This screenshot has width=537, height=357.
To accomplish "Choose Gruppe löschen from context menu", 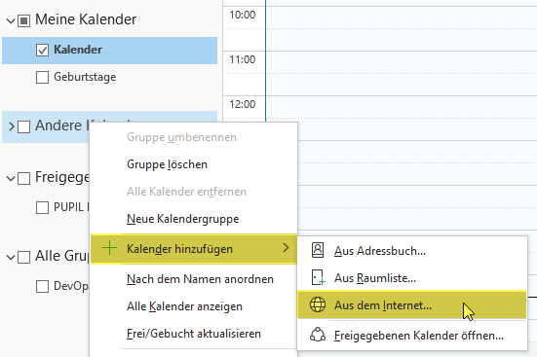I will (194, 164).
